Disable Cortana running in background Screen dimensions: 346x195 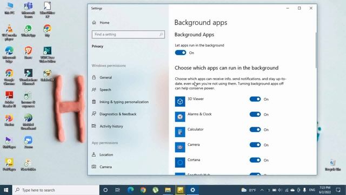pyautogui.click(x=255, y=160)
